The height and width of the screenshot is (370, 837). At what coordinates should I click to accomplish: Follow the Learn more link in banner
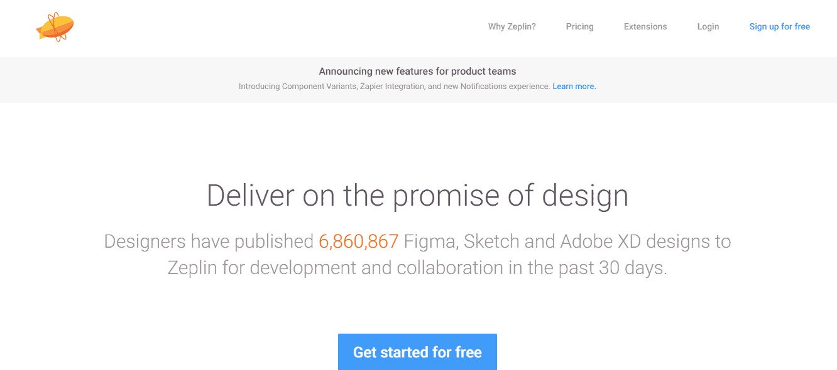[x=574, y=87]
